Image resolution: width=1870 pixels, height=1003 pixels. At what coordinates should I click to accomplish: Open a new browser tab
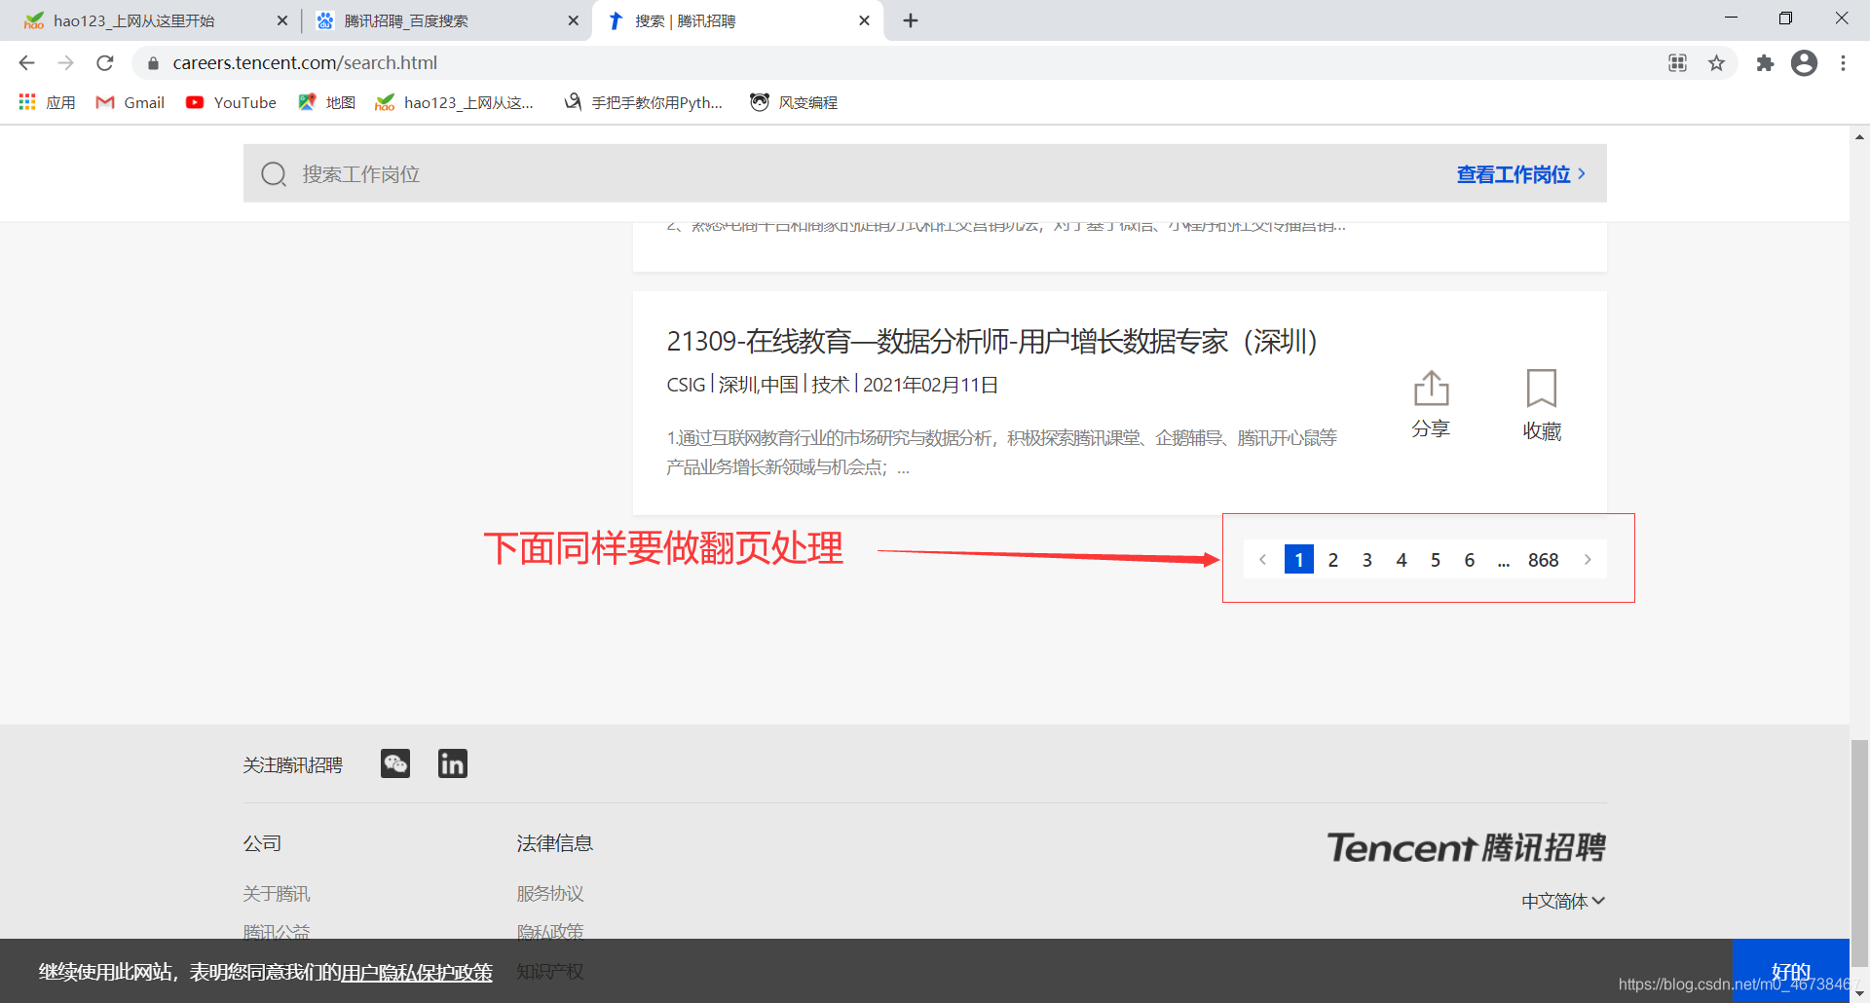tap(911, 20)
